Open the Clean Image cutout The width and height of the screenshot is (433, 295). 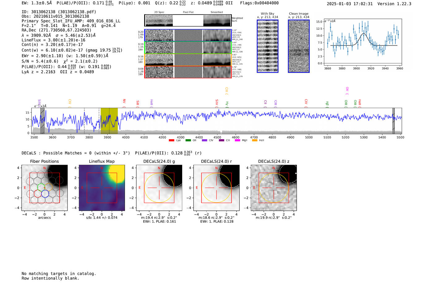[299, 46]
